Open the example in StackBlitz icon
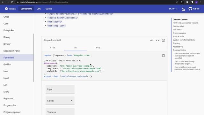The height and width of the screenshot is (115, 204). 163,40
